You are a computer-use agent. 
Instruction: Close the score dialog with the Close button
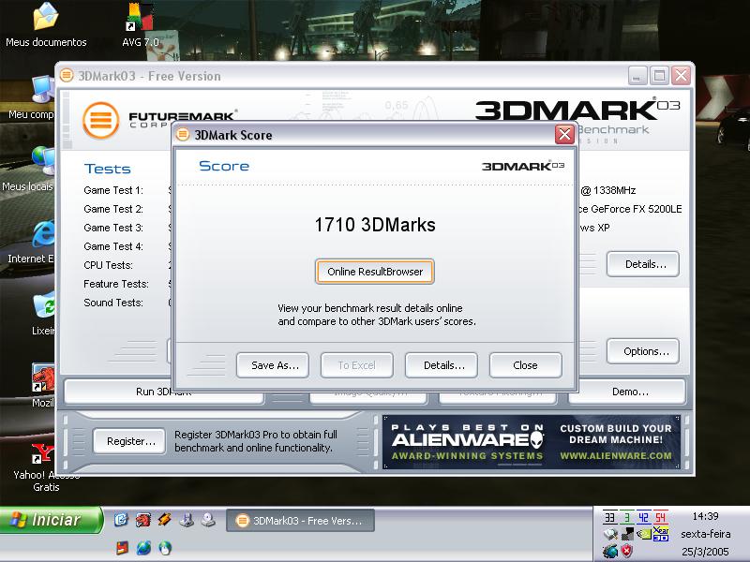(525, 365)
